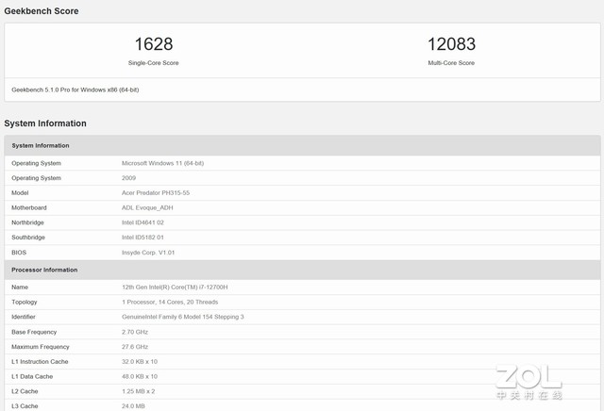Select motherboard value ADL Evoque_ADH

[x=147, y=207]
